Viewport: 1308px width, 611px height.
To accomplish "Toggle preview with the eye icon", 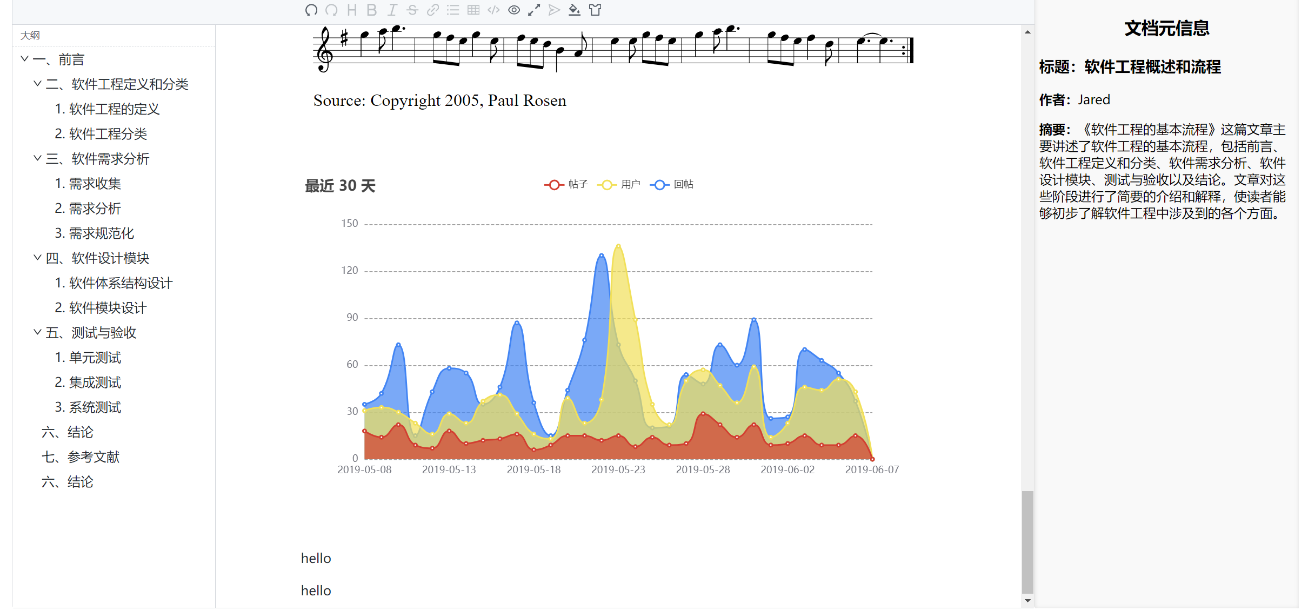I will (514, 10).
